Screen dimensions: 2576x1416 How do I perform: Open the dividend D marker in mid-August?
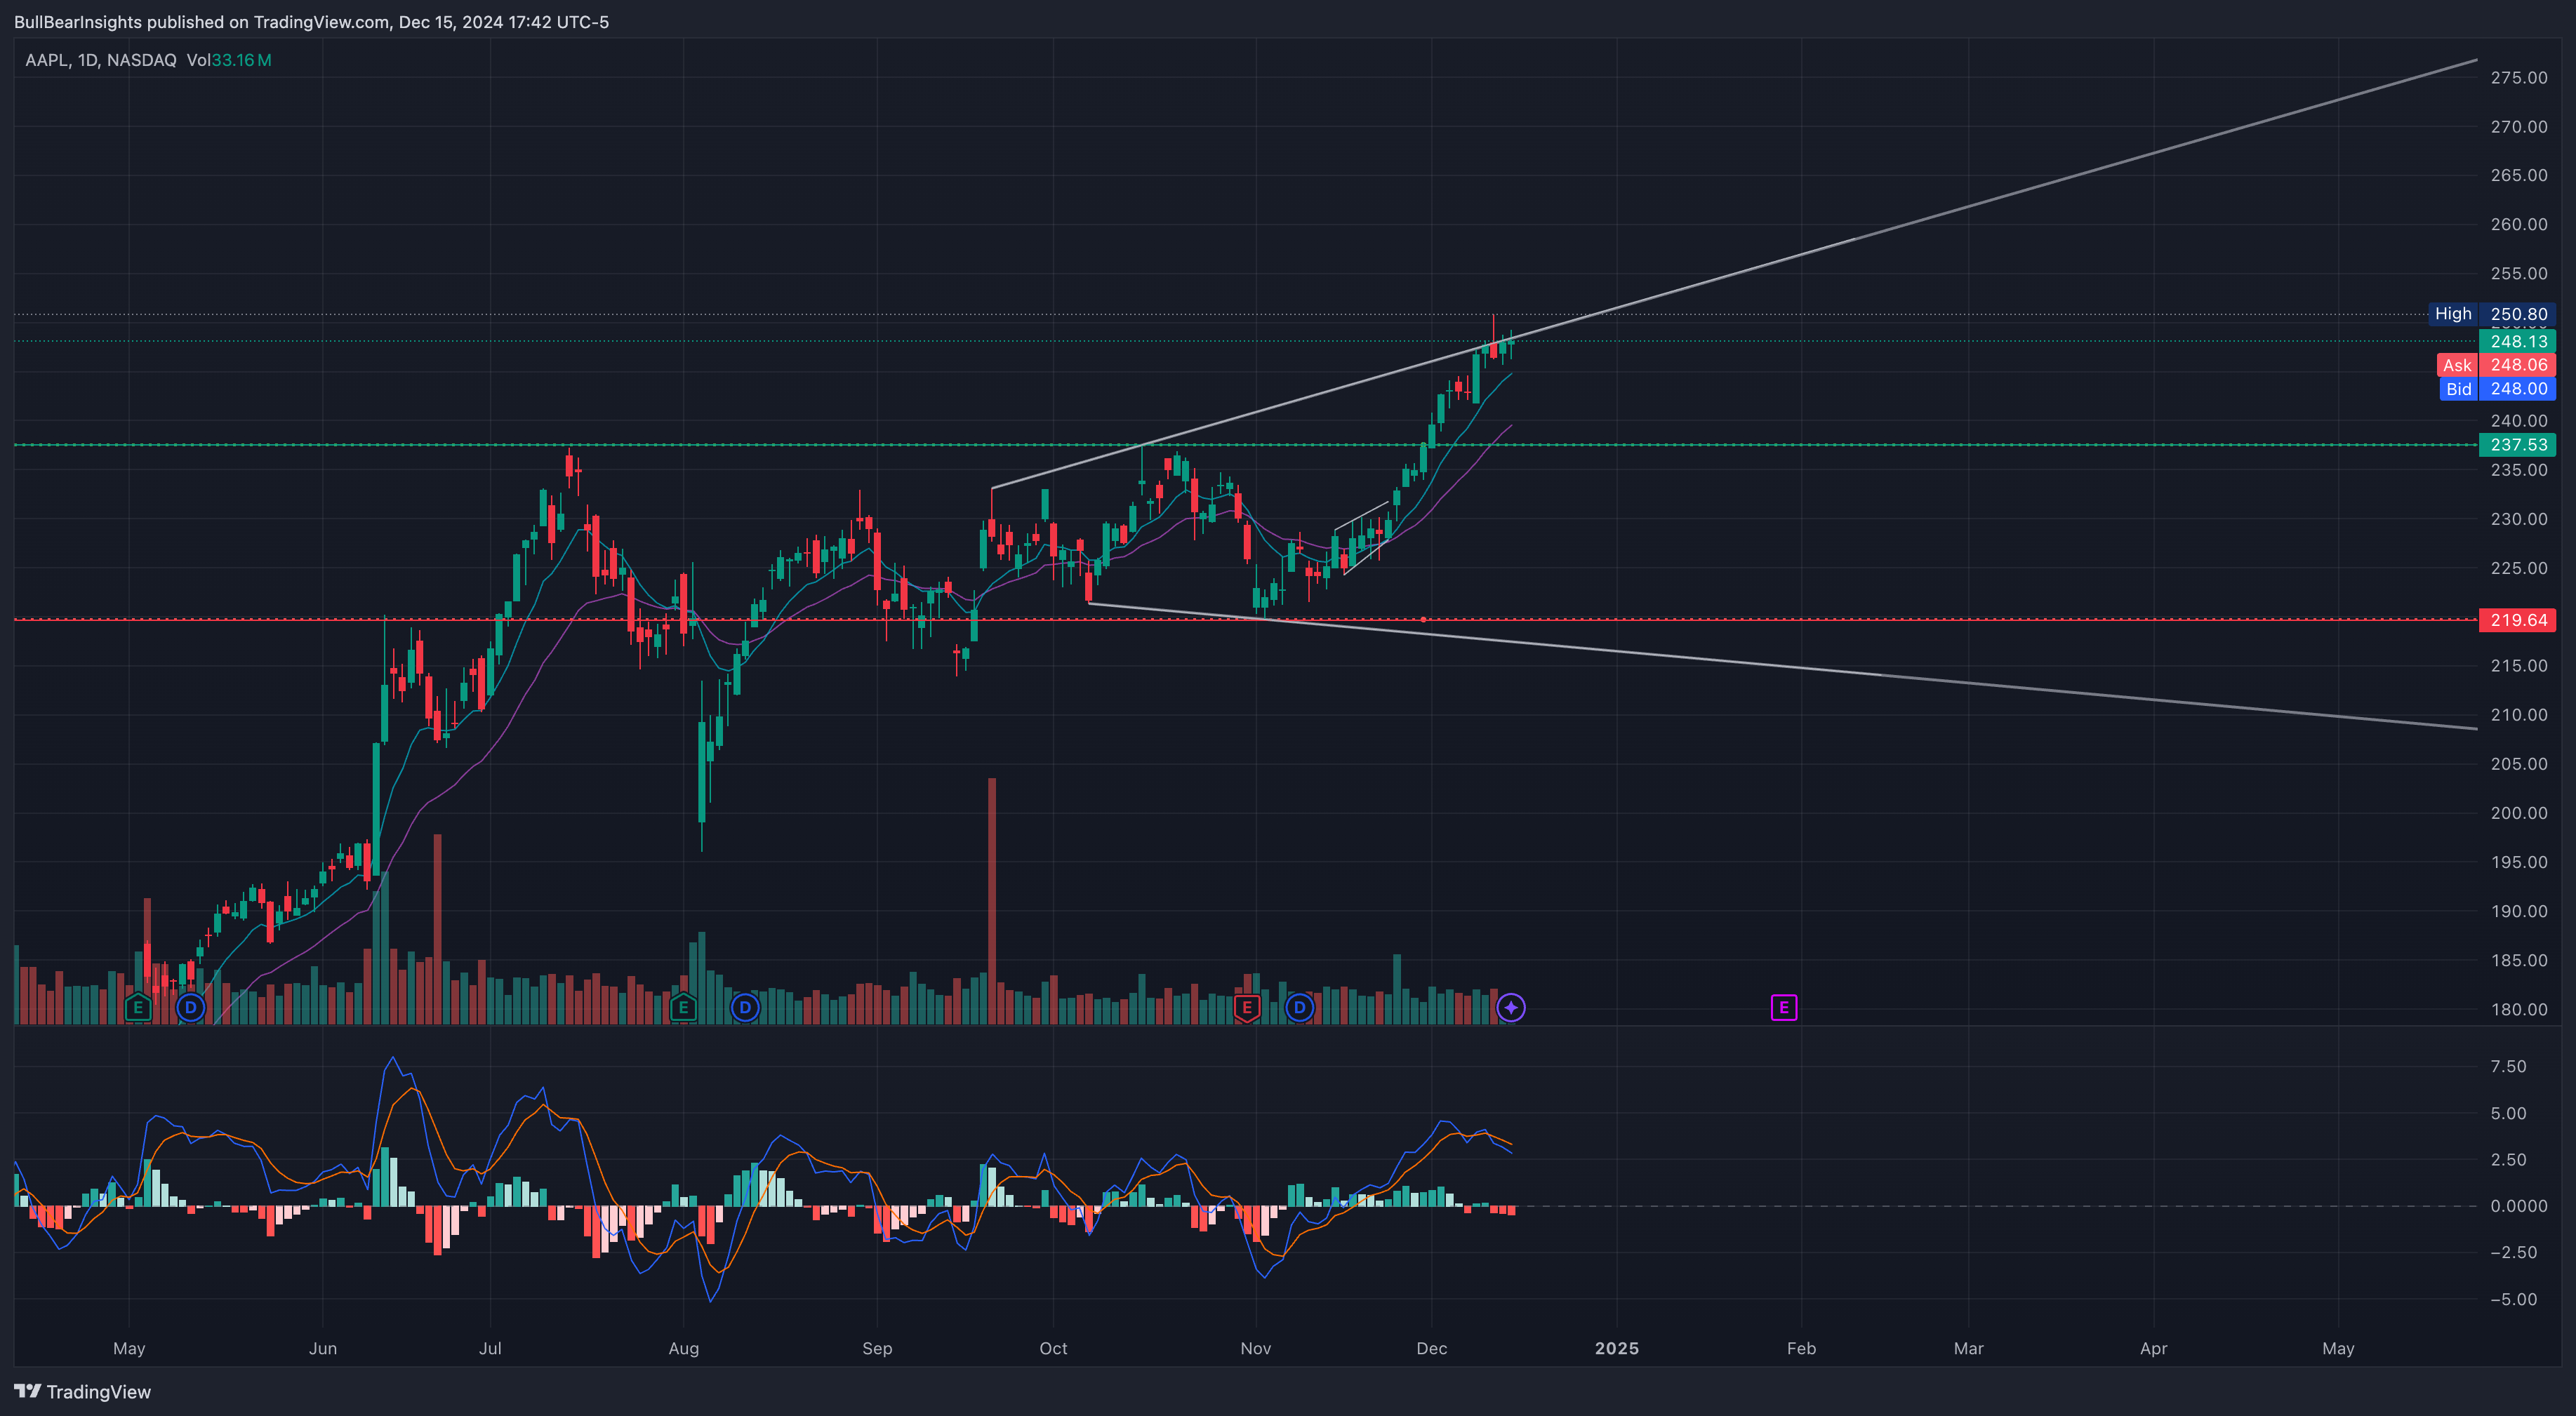pyautogui.click(x=745, y=1007)
